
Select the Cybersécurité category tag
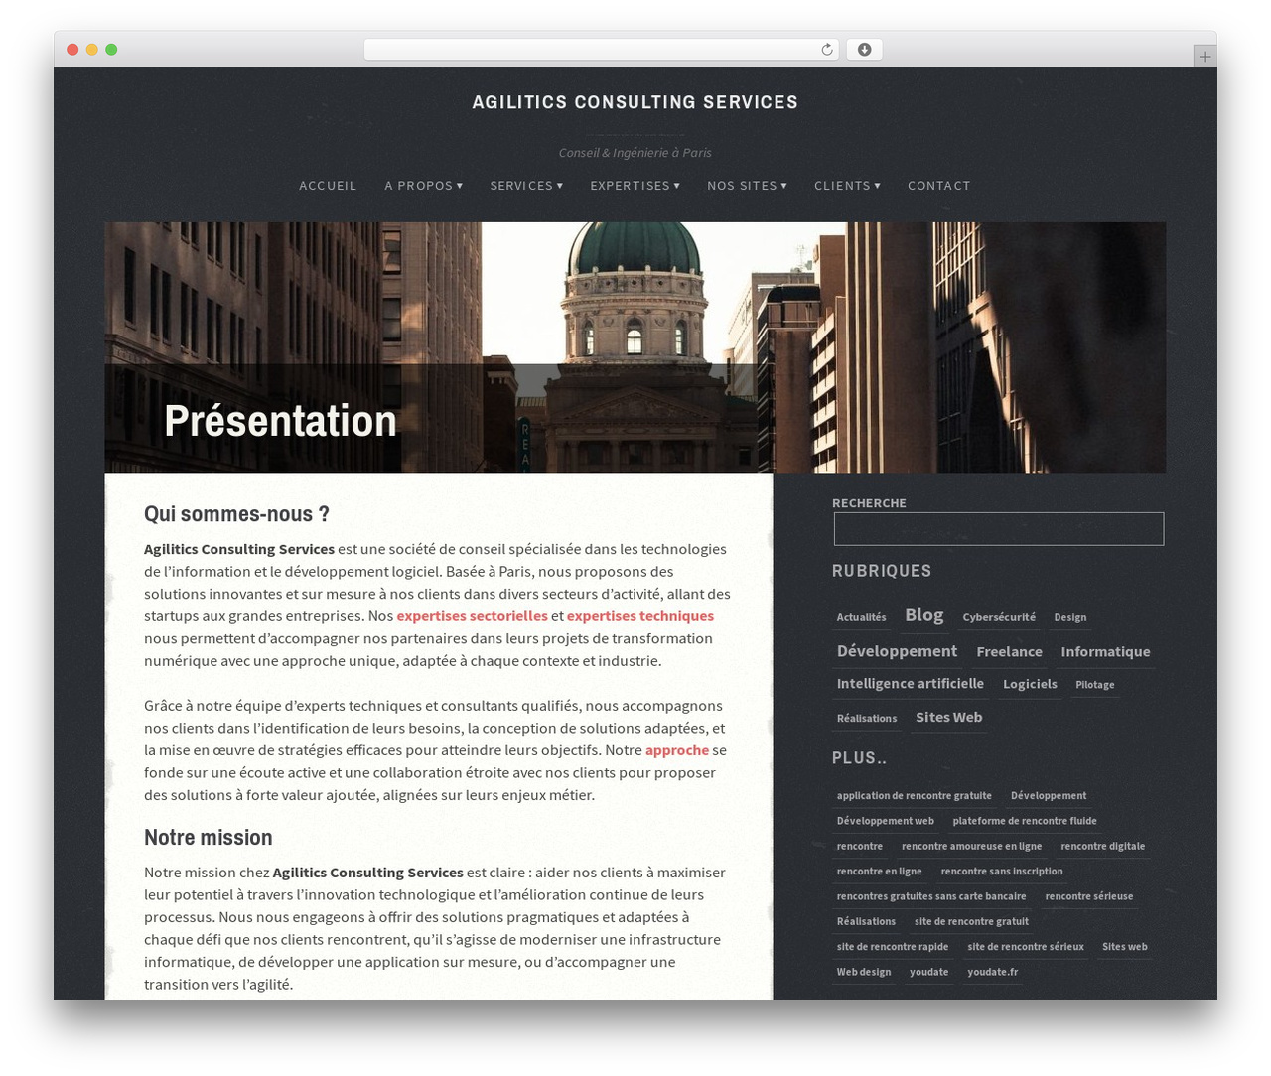coord(999,617)
